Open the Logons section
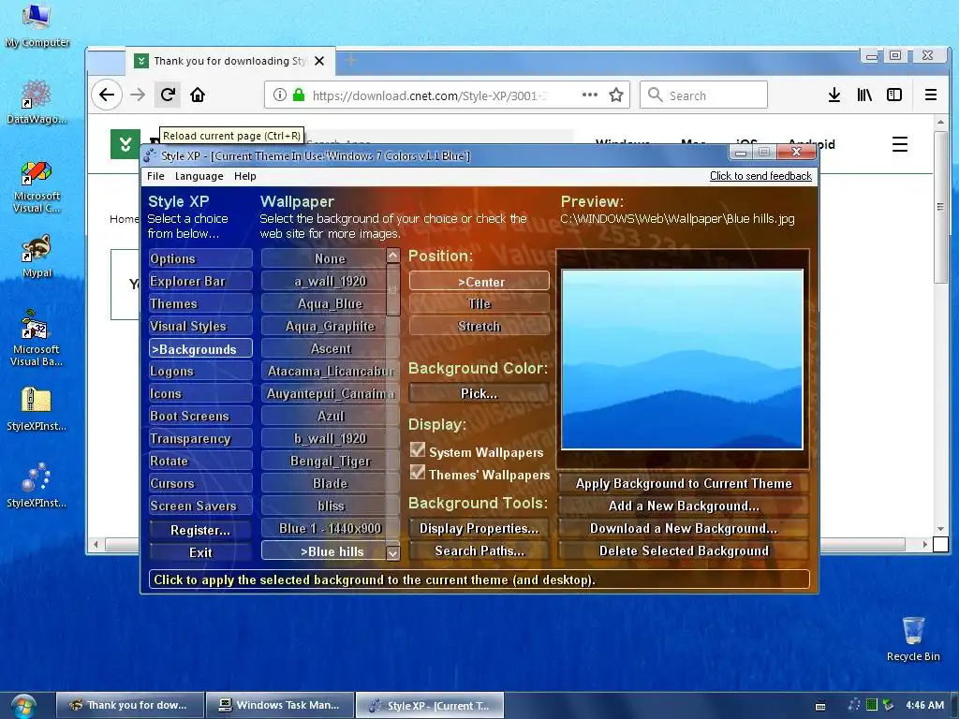959x719 pixels. click(200, 371)
